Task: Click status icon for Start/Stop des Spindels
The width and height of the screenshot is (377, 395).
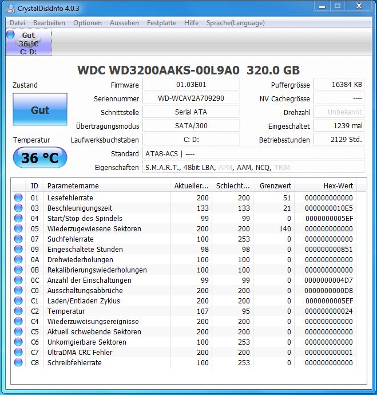Action: coord(18,218)
